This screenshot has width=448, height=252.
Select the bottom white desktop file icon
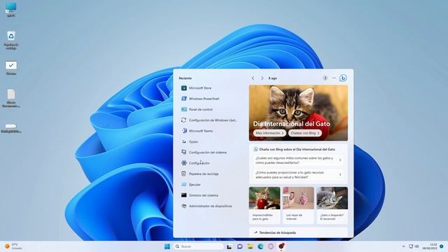click(11, 128)
